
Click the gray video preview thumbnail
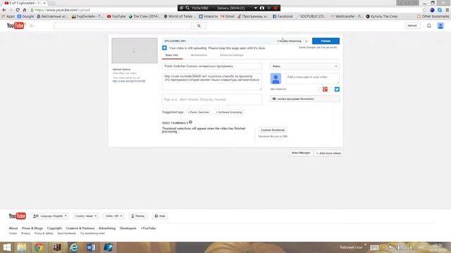coord(135,51)
